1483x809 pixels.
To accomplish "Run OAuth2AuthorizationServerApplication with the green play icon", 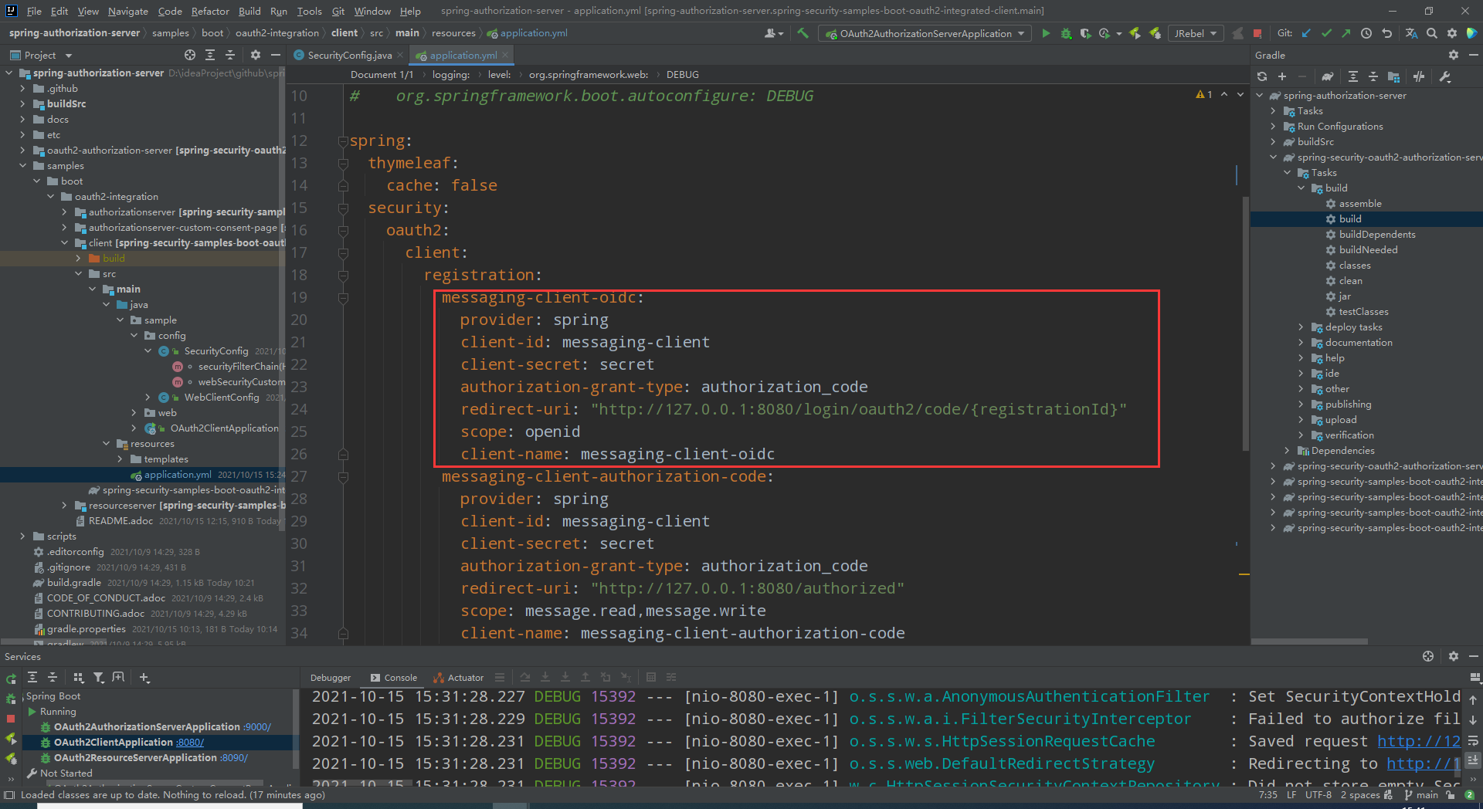I will coord(1046,33).
